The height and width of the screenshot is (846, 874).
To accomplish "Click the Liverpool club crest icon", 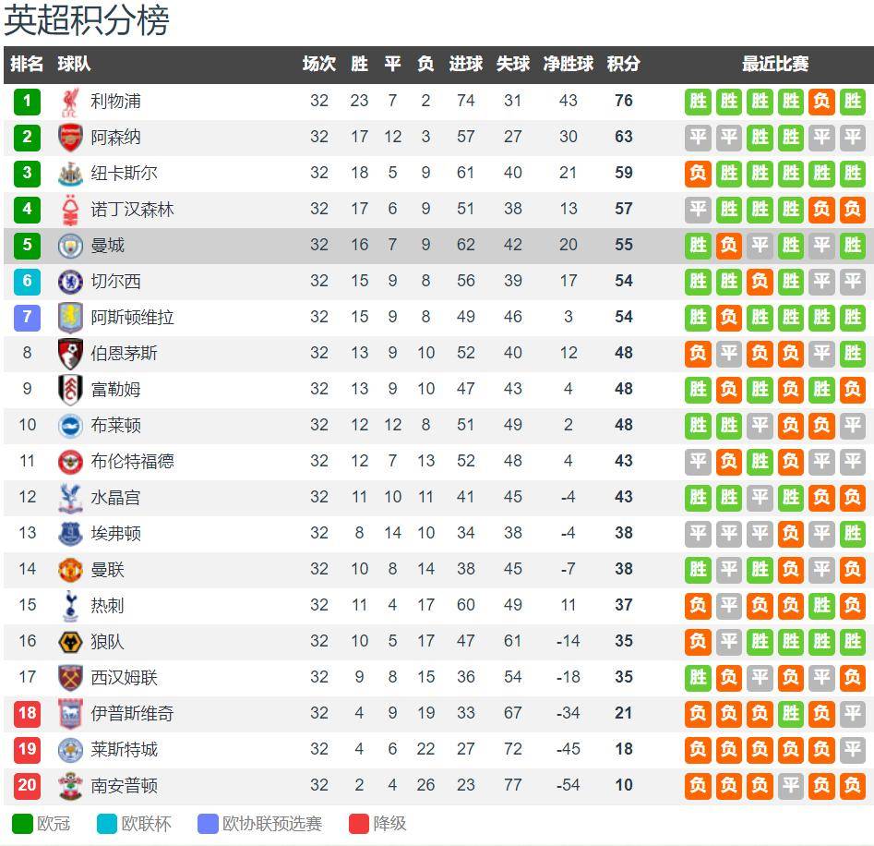I will pyautogui.click(x=70, y=102).
